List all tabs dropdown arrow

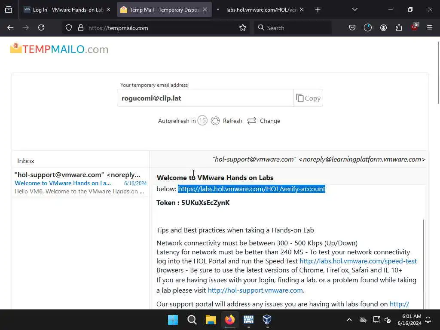pyautogui.click(x=354, y=9)
